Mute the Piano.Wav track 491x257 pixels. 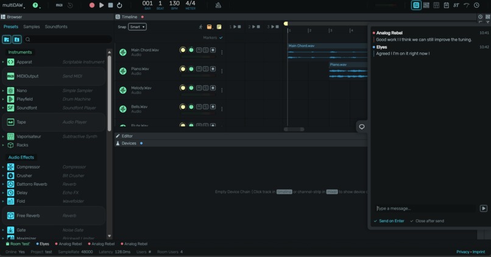[199, 69]
